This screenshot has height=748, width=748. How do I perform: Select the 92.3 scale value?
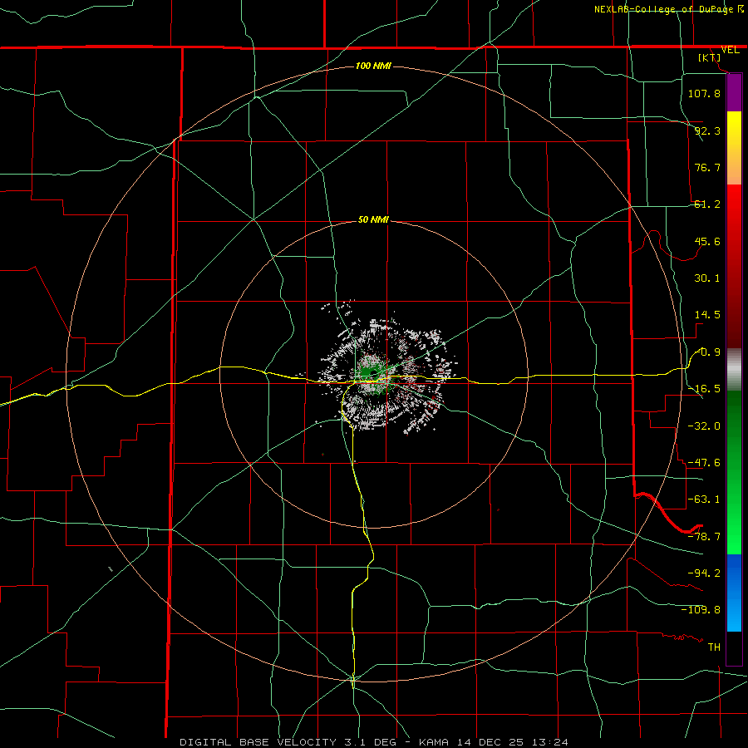[707, 130]
